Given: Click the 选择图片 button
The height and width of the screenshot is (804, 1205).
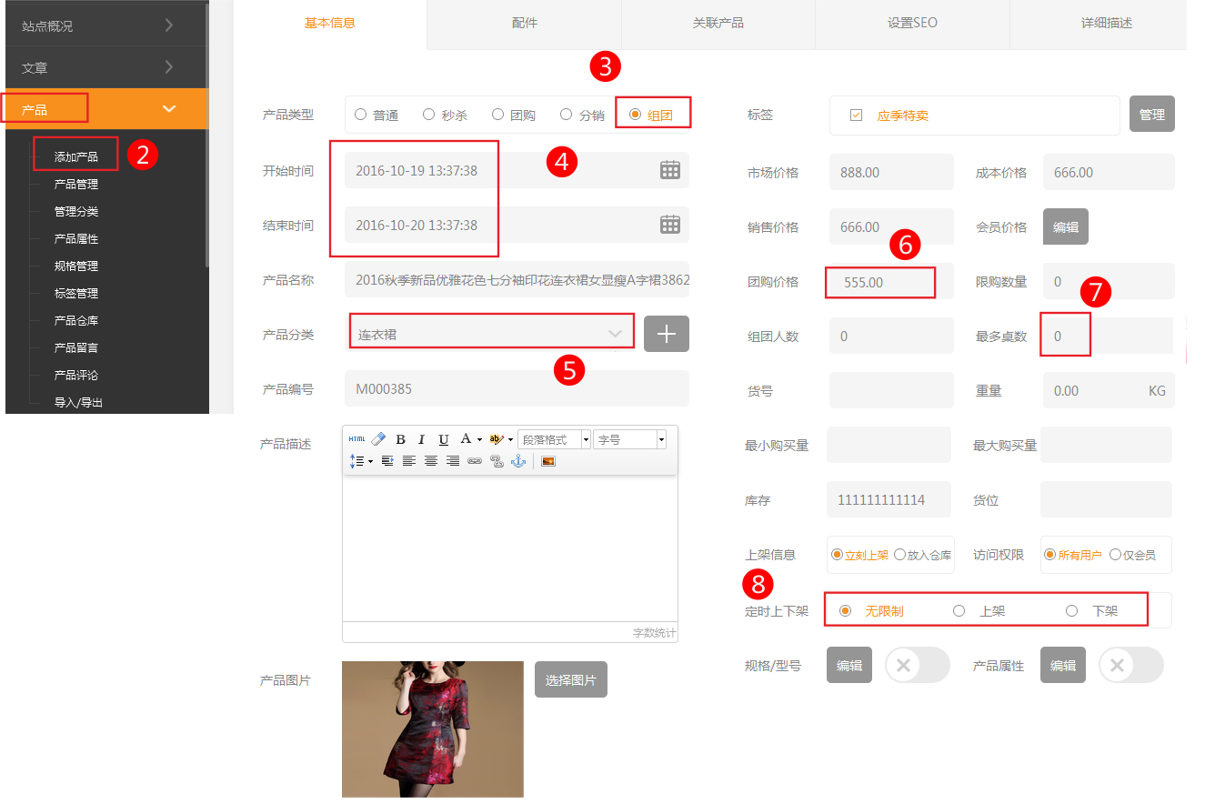Looking at the screenshot, I should (570, 679).
